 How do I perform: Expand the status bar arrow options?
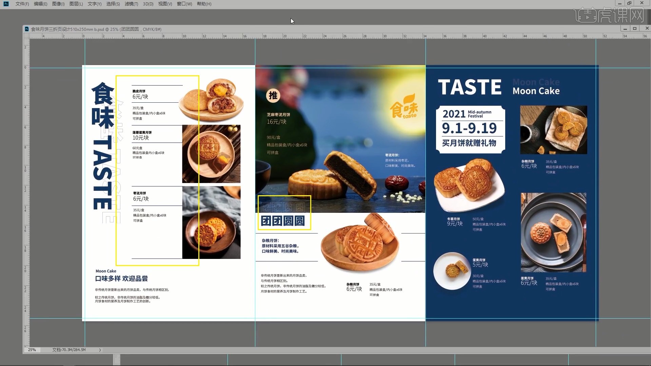point(100,350)
